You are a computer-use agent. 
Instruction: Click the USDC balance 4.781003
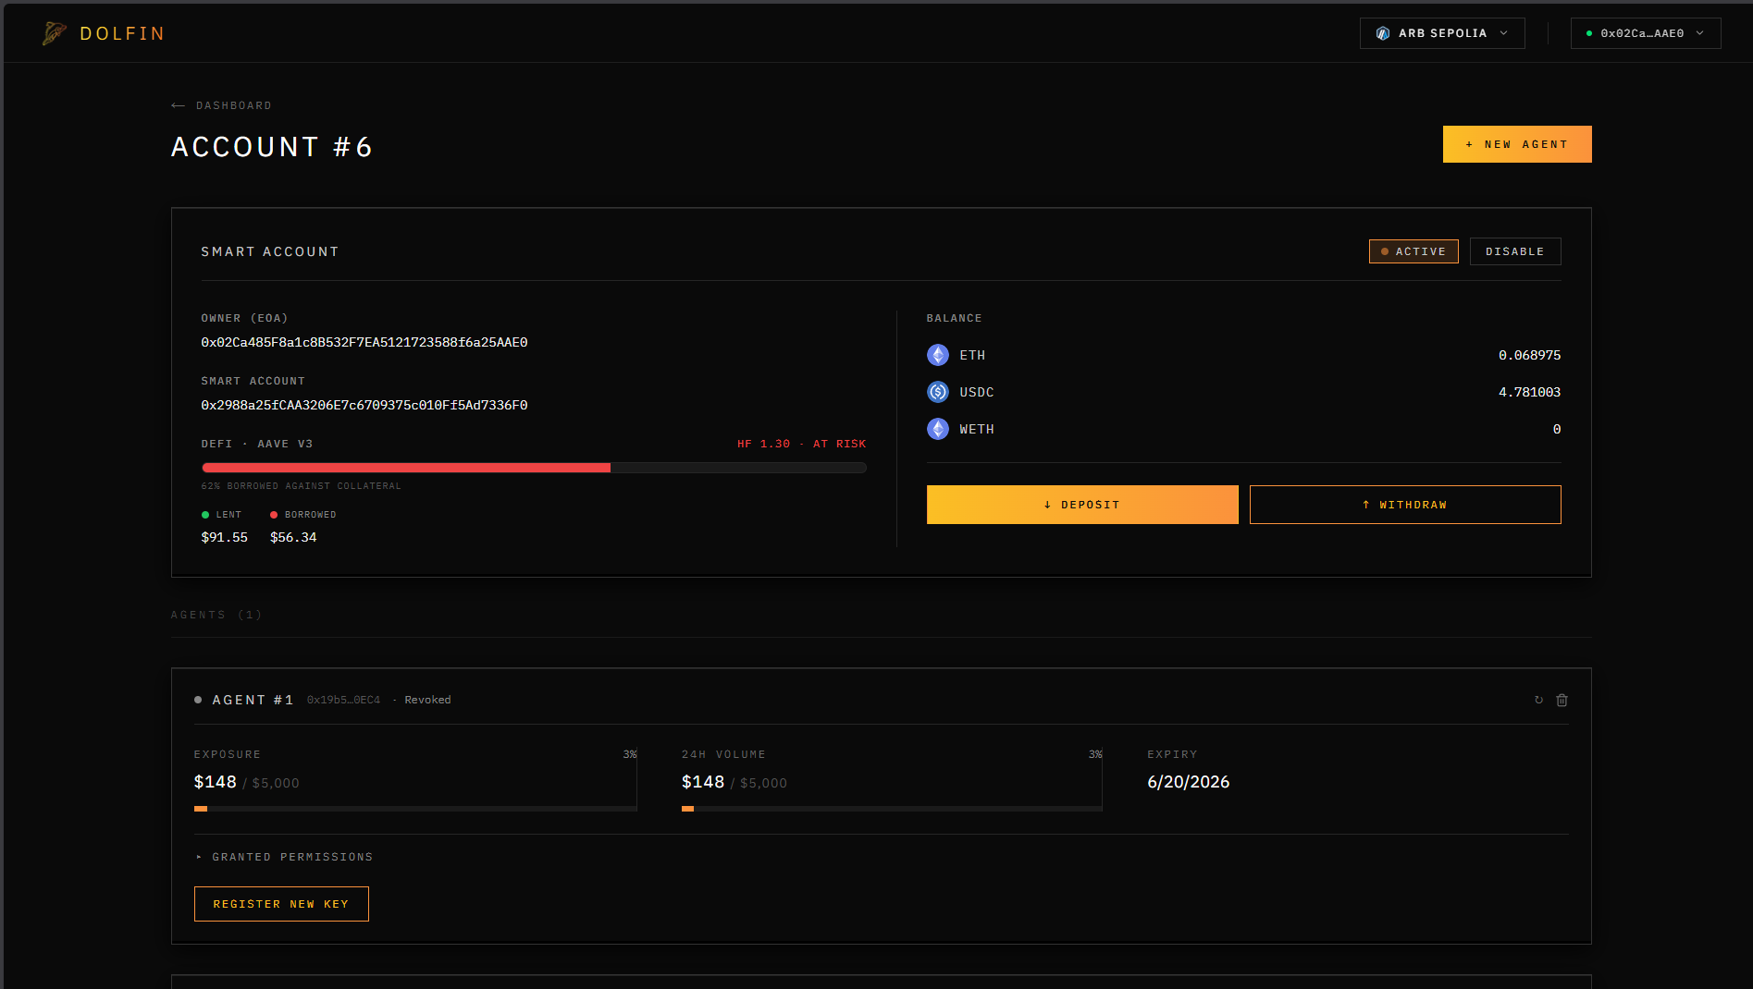tap(1529, 392)
